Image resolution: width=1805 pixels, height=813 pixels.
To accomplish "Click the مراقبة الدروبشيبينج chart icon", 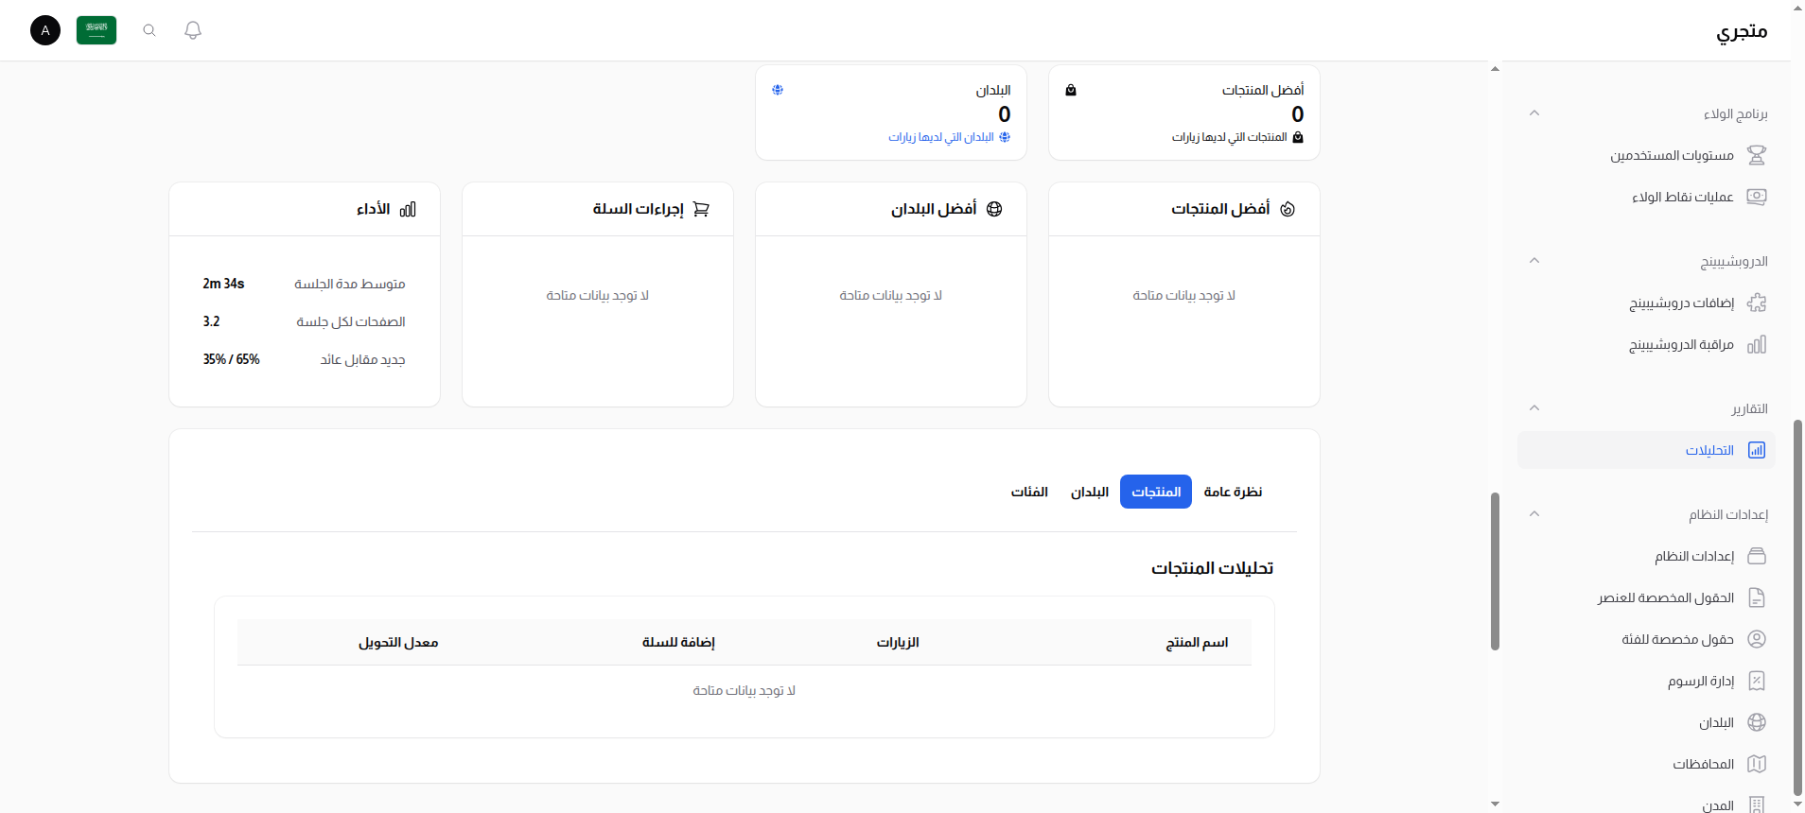I will point(1758,344).
